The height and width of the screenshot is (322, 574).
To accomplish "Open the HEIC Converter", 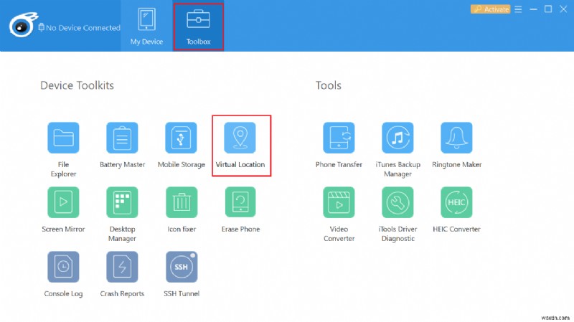I will point(456,203).
